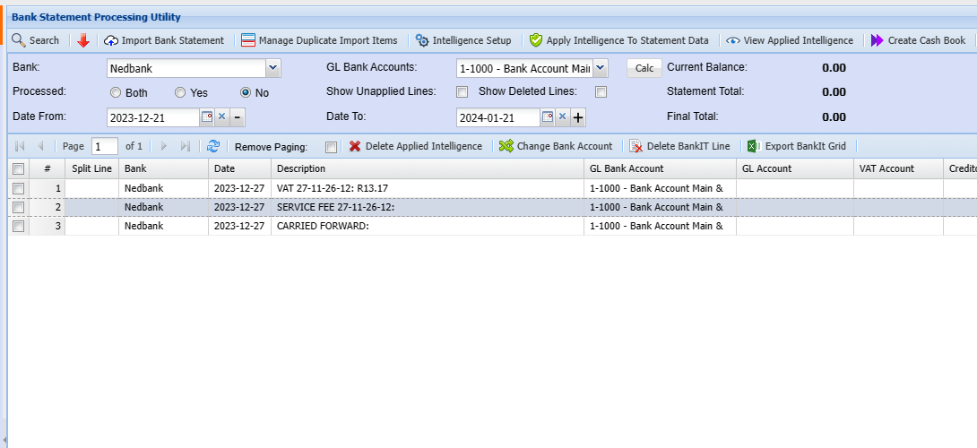Sort by Split Line column header
The width and height of the screenshot is (977, 448).
(x=92, y=168)
